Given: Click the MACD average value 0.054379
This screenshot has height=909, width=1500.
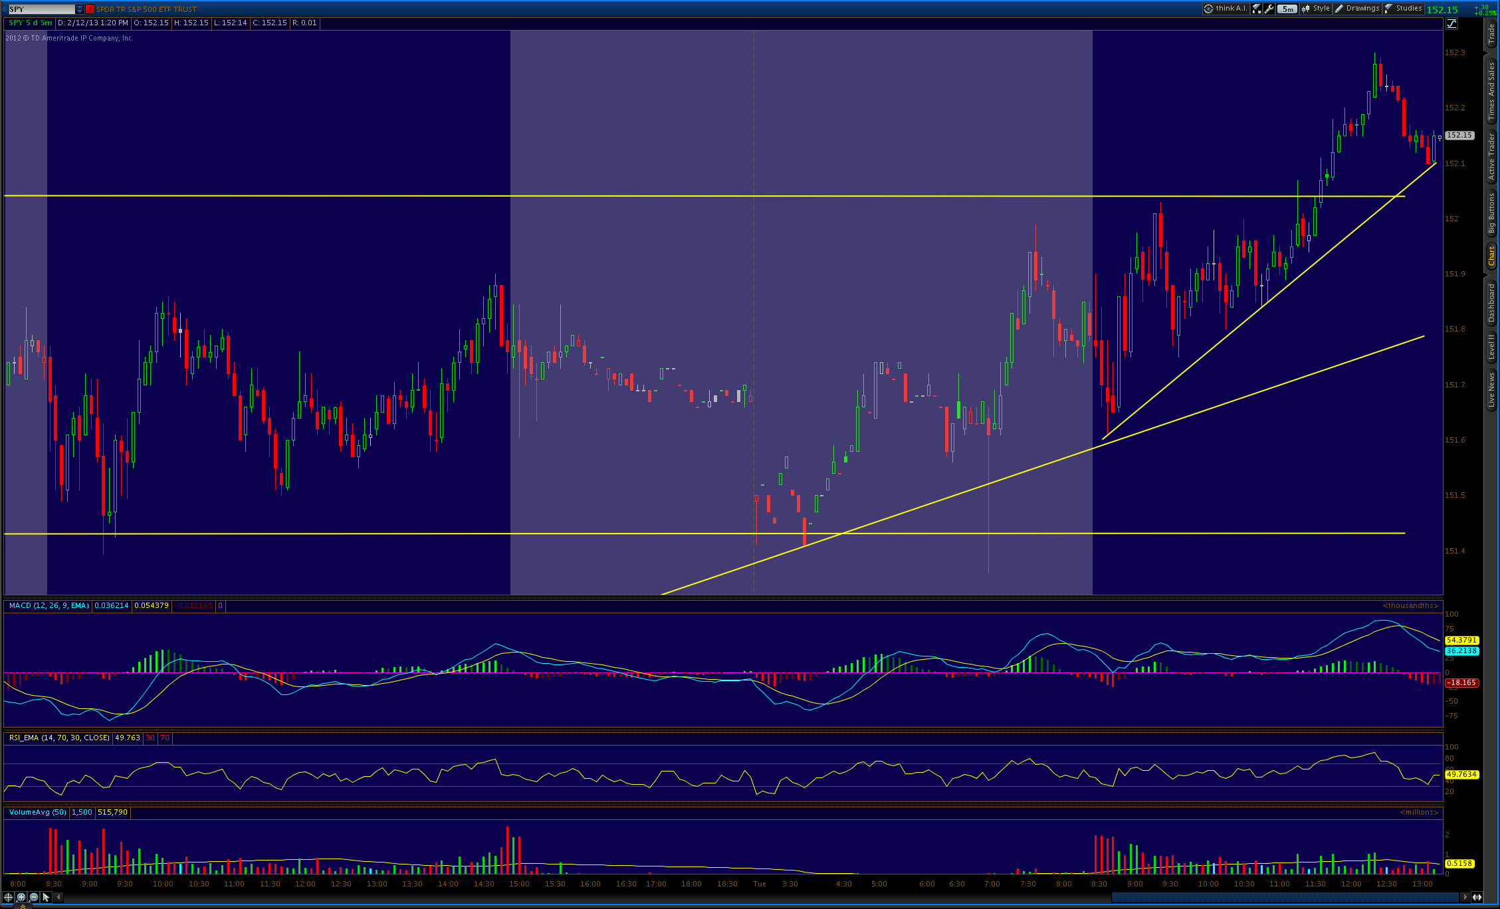Looking at the screenshot, I should (152, 605).
